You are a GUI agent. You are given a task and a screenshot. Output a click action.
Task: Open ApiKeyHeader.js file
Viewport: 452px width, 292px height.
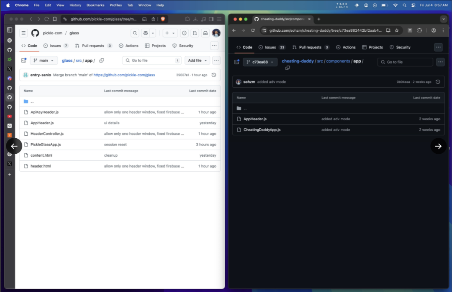pos(45,112)
